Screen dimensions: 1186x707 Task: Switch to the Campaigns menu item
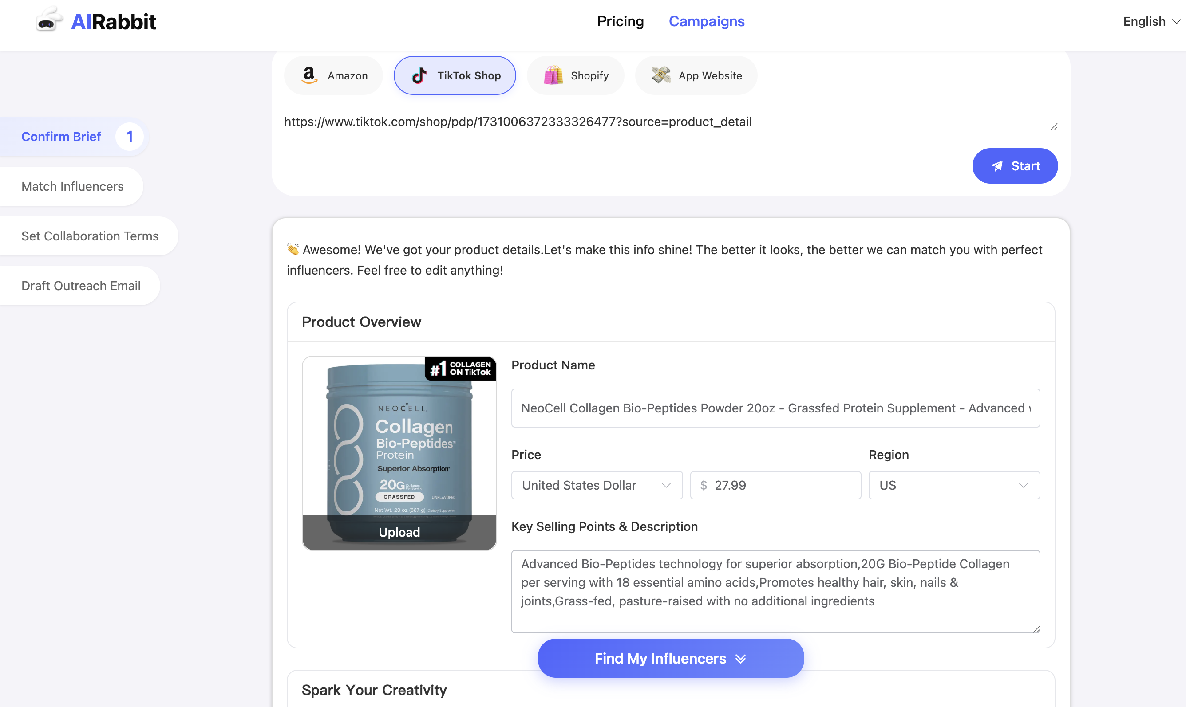coord(707,21)
